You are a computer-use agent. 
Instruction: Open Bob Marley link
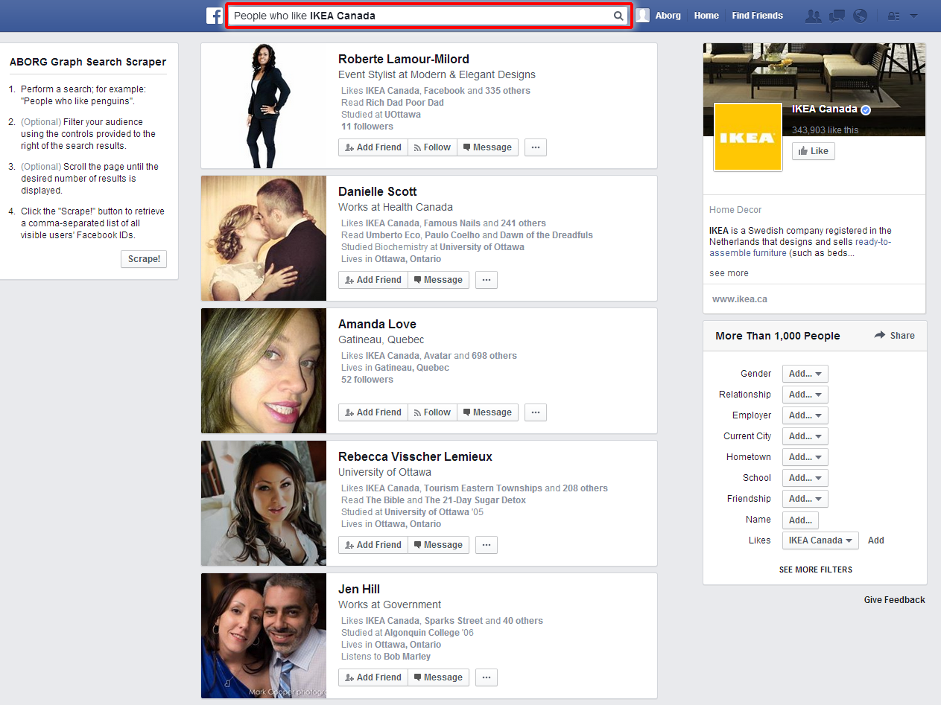click(407, 657)
